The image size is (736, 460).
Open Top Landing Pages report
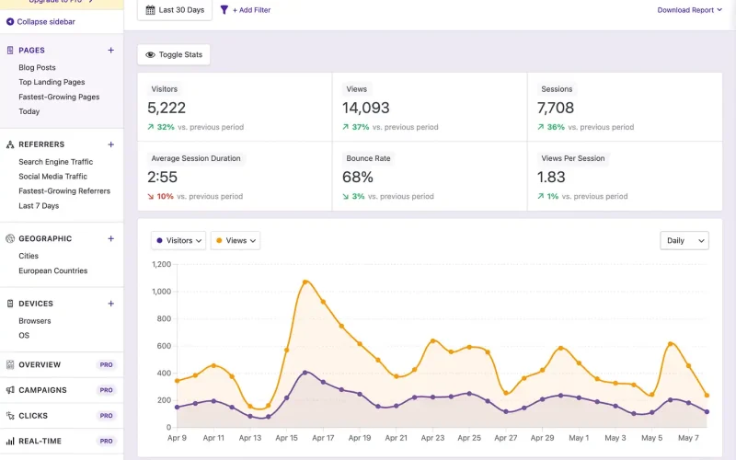(x=52, y=82)
